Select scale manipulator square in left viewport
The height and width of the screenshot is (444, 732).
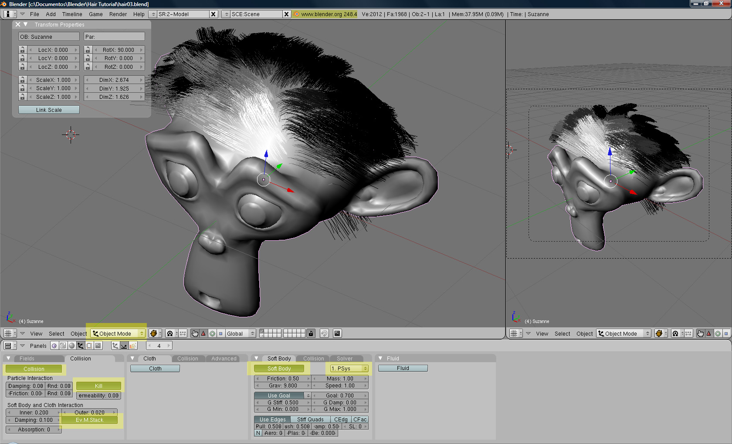click(x=221, y=333)
